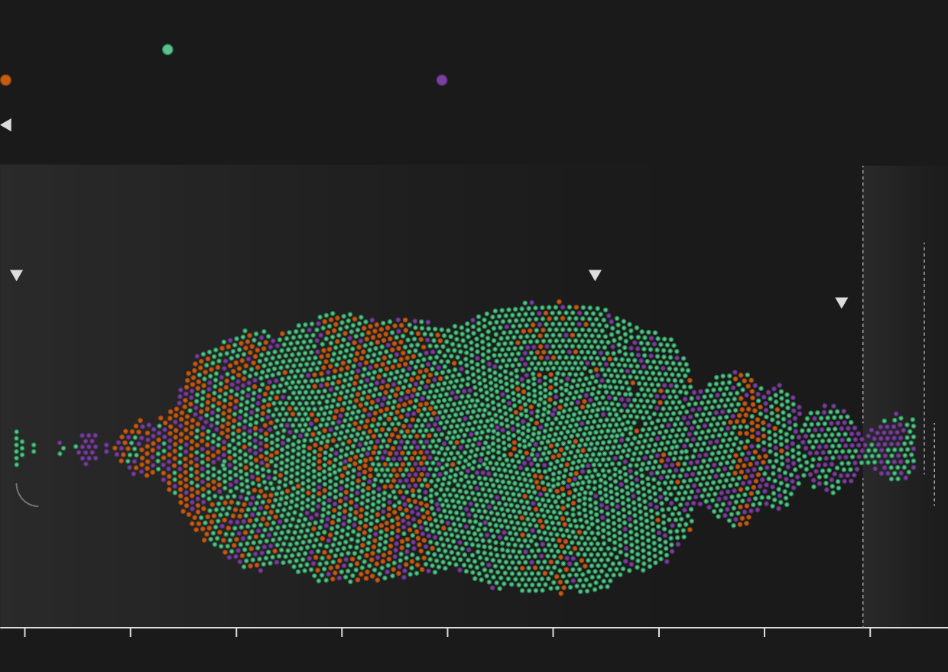Select the orange legend dot at top-left
Image resolution: width=948 pixels, height=672 pixels.
(6, 80)
